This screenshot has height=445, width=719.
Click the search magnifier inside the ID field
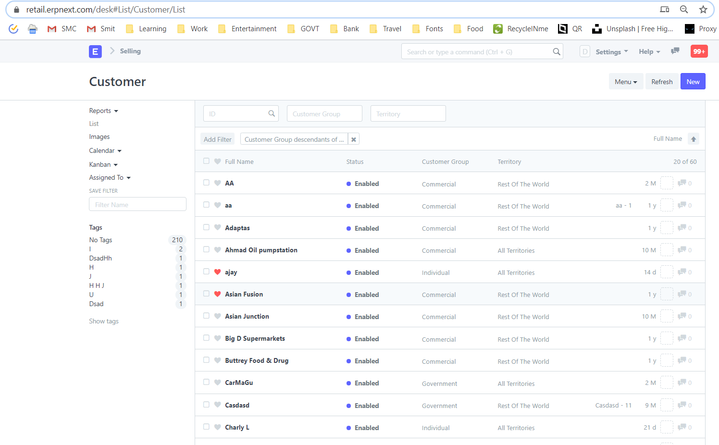click(272, 113)
